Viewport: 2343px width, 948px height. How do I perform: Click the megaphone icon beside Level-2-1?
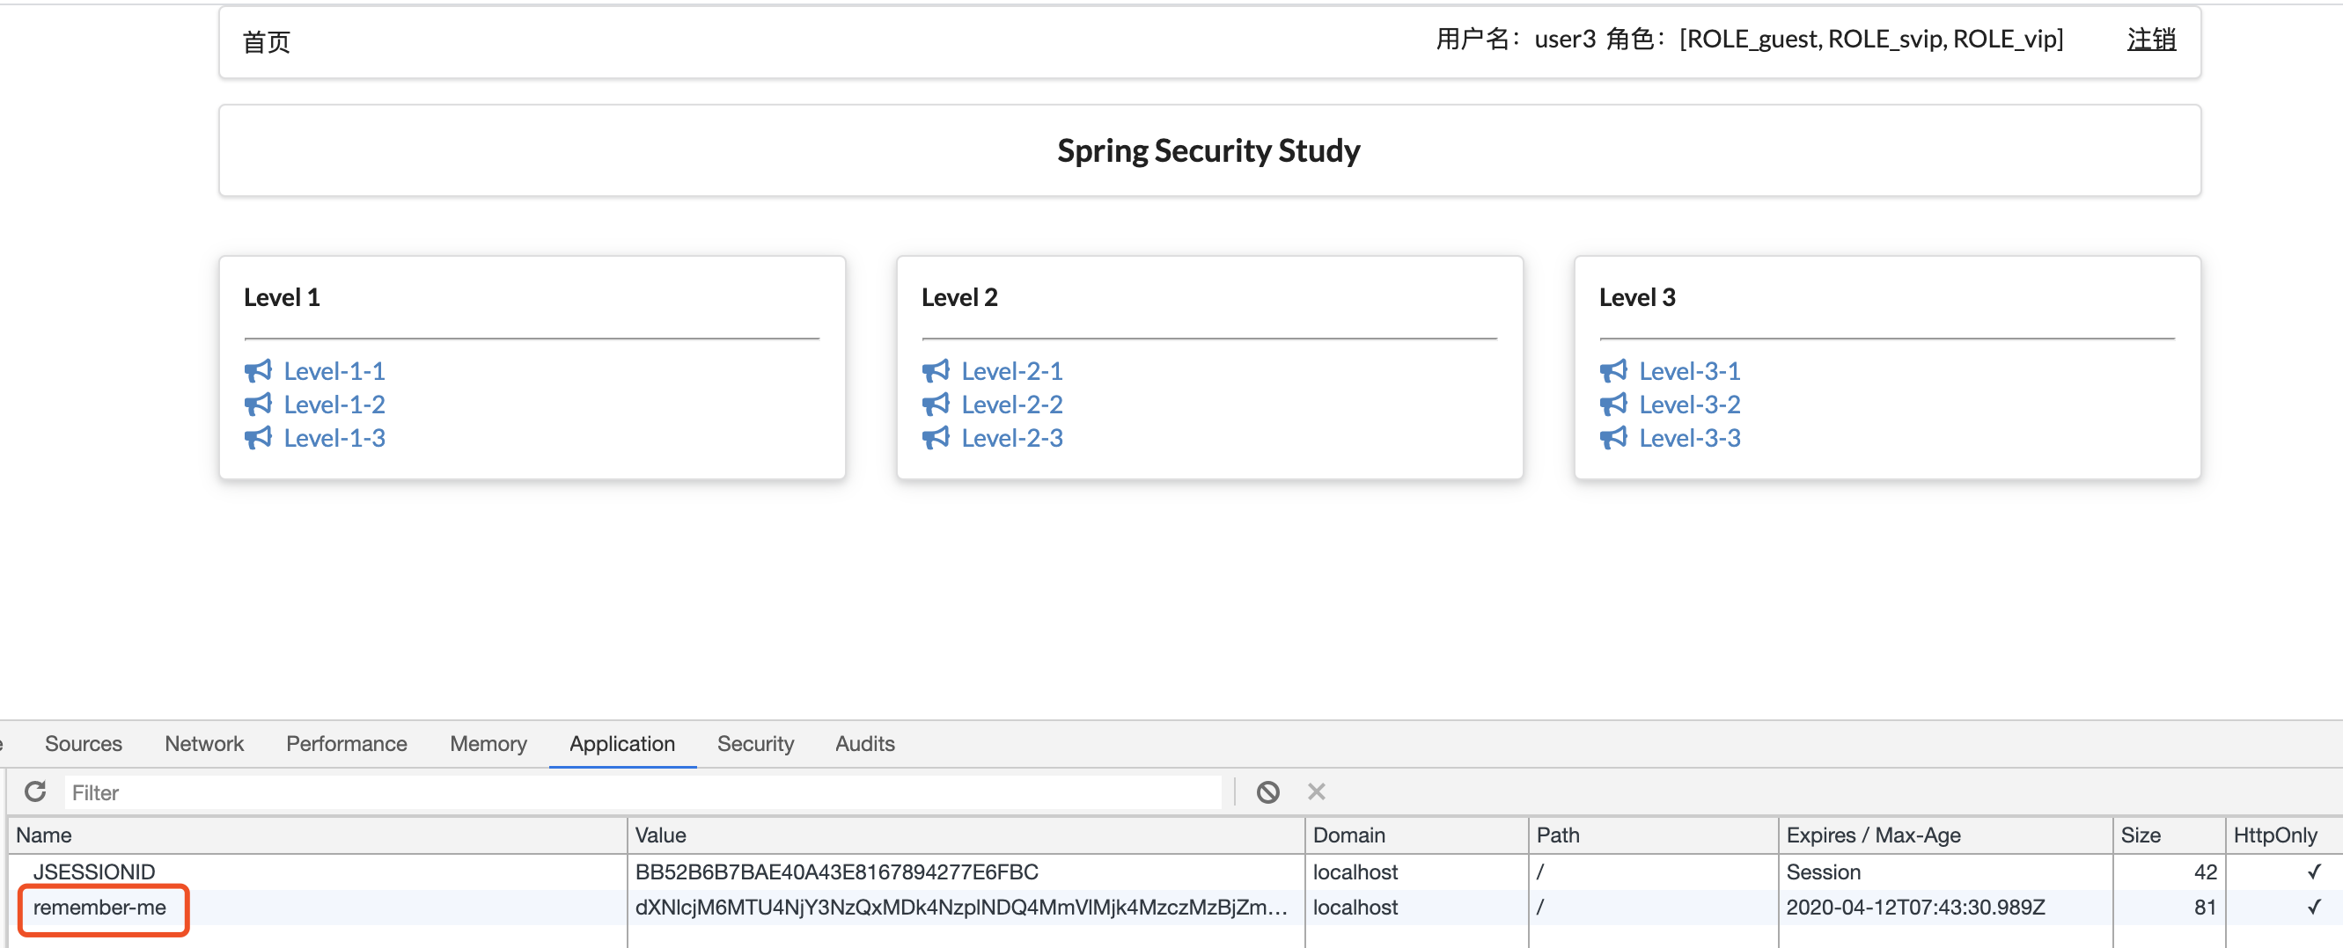pos(935,371)
